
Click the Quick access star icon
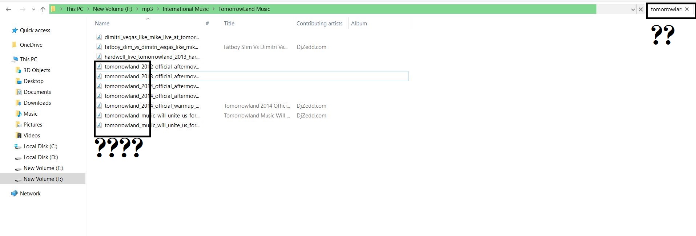(x=15, y=30)
